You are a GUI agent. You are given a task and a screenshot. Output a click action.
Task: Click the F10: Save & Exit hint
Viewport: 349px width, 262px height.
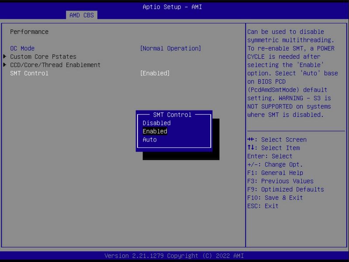coord(275,198)
